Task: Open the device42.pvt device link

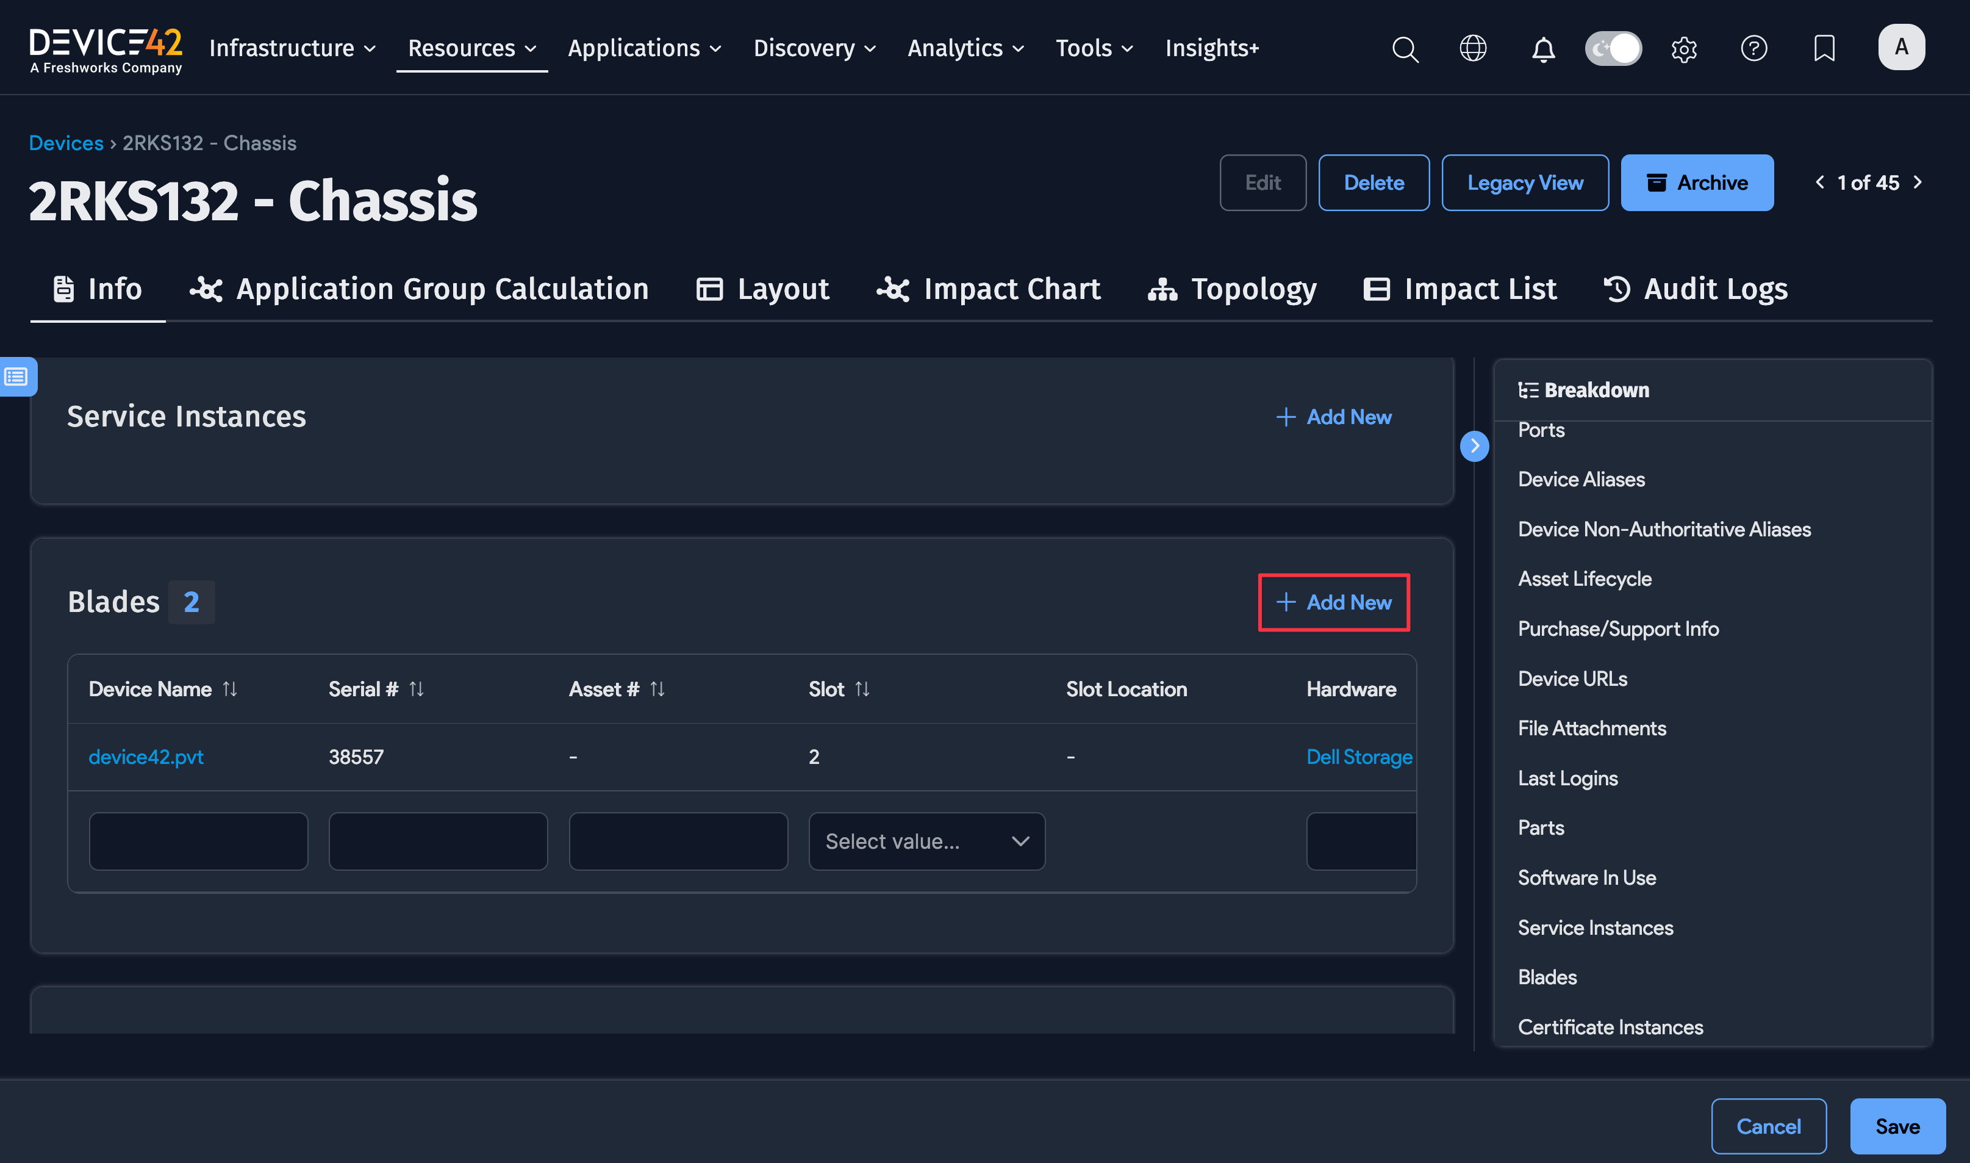Action: 146,757
